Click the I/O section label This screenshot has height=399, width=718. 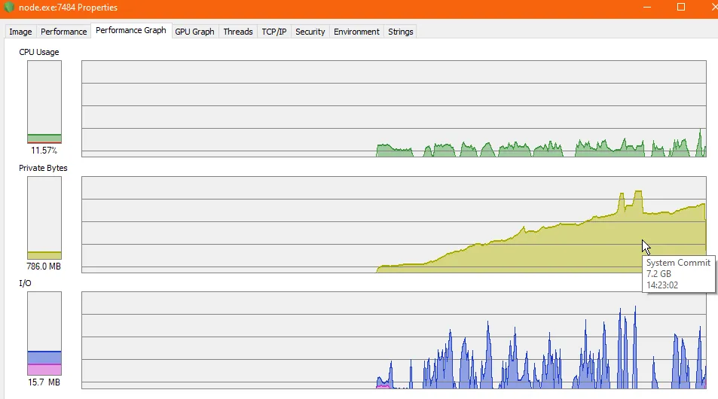click(25, 283)
